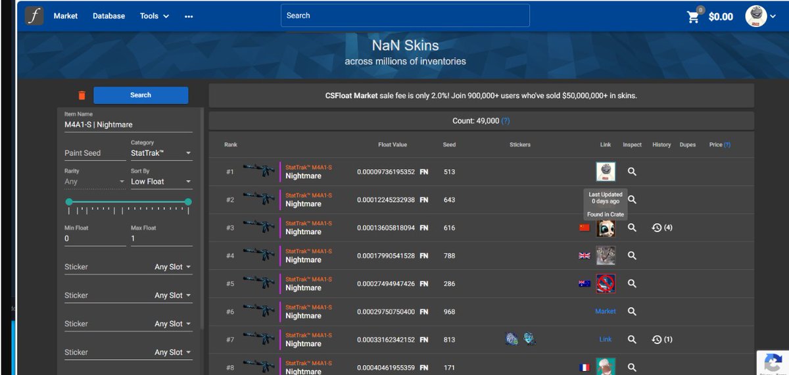Click the rank #6 M4A1-S weapon image
Viewport: 789px width, 375px height.
click(259, 310)
